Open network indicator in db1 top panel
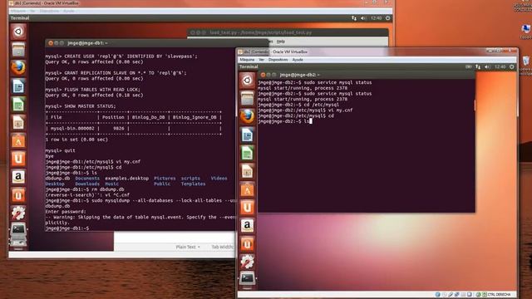532x299 pixels. 354,18
